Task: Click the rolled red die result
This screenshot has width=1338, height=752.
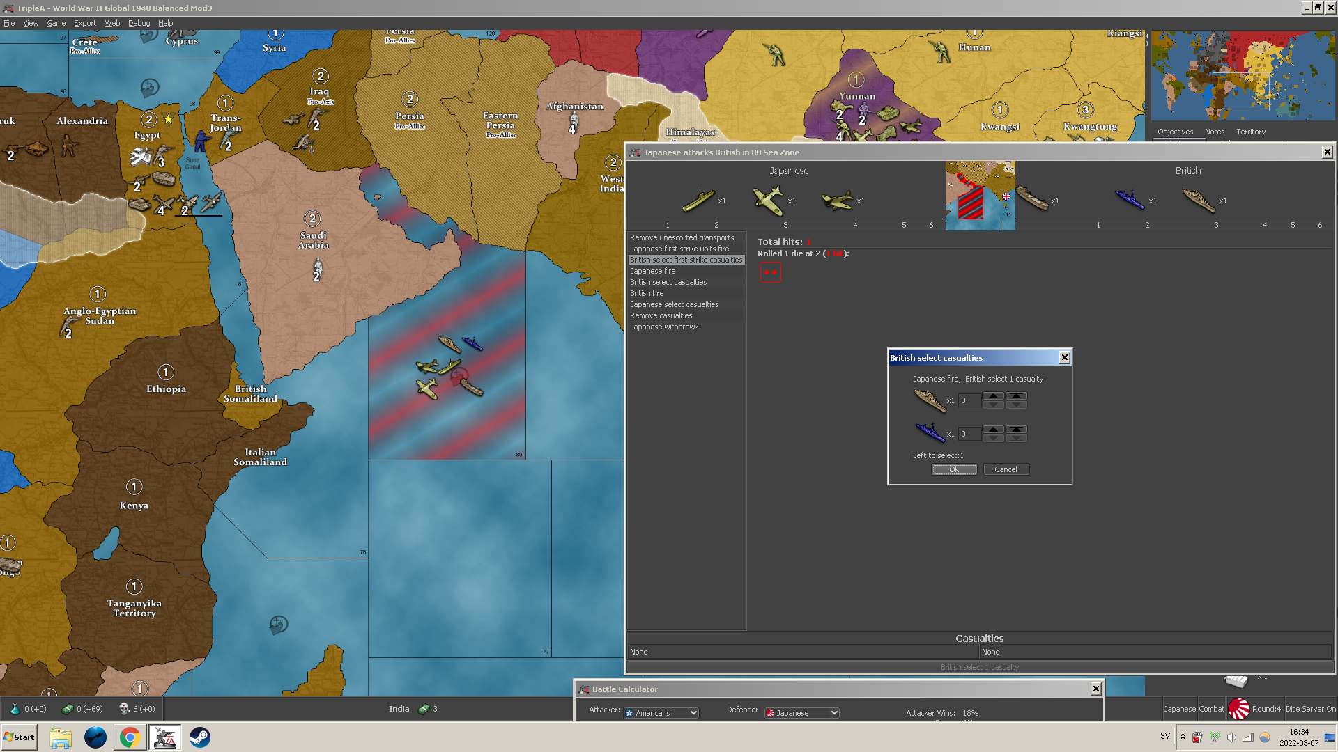Action: coord(770,272)
